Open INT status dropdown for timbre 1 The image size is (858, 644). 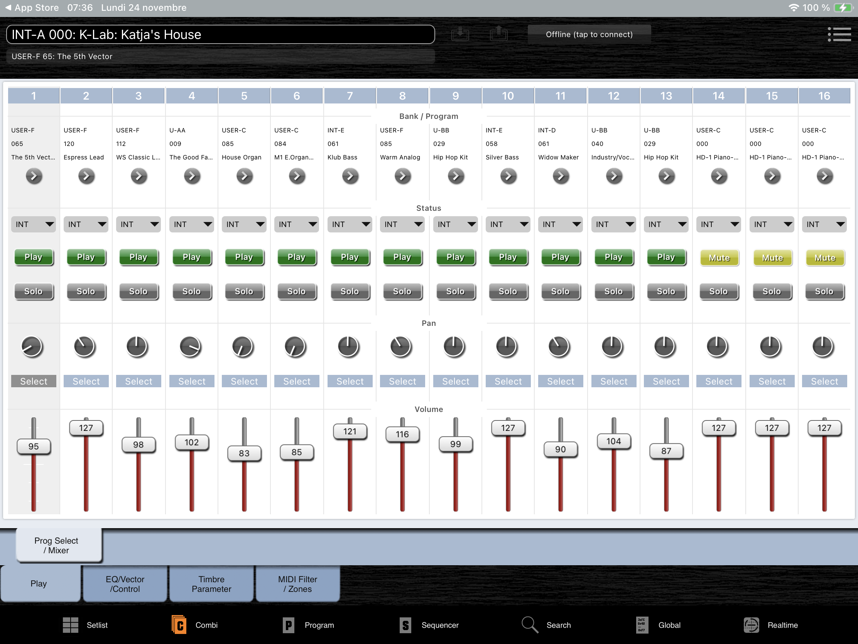pyautogui.click(x=34, y=224)
